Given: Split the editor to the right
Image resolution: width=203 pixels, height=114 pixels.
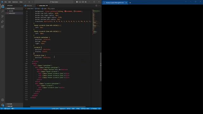Looking at the screenshot, I should point(96,6).
